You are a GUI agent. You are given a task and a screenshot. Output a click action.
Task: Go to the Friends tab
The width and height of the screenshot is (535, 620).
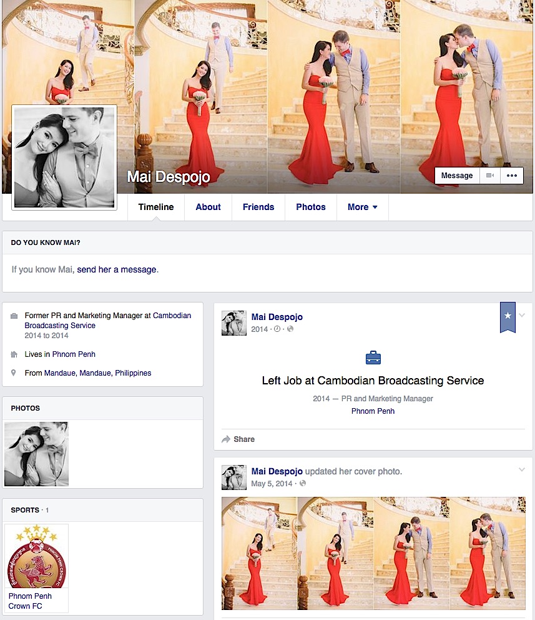(258, 207)
